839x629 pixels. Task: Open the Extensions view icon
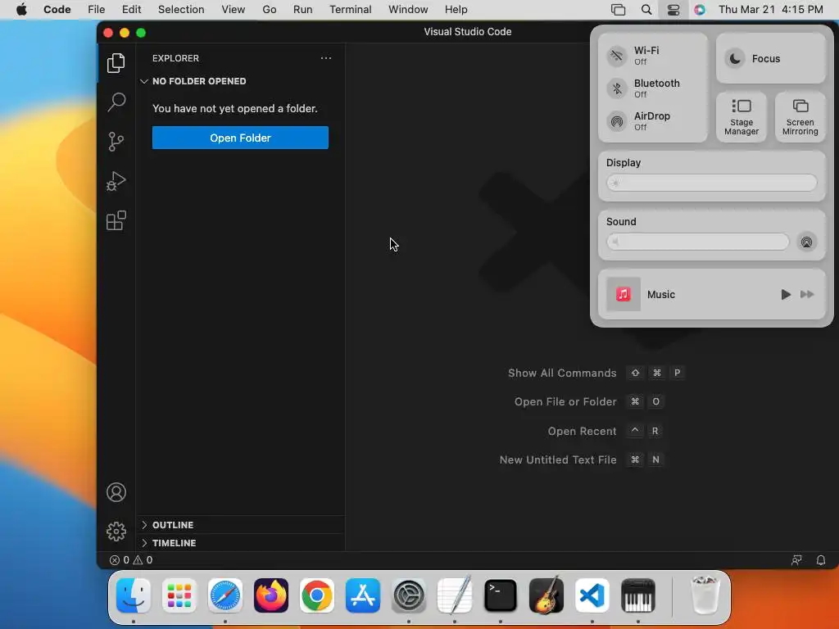pos(116,220)
